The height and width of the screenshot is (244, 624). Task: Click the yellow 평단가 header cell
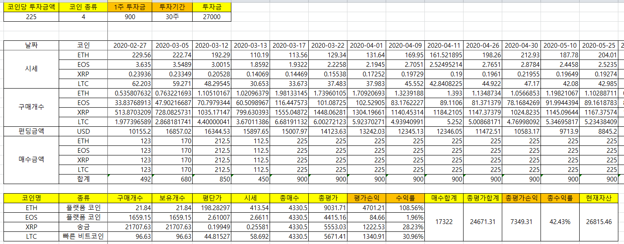(212, 198)
